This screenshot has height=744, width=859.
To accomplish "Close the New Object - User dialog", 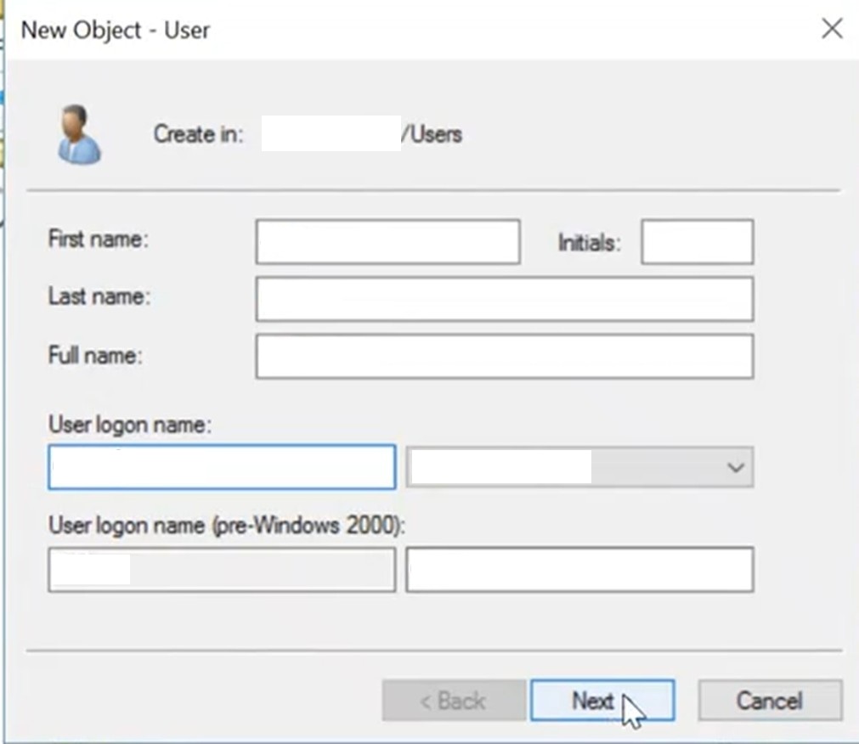I will (x=830, y=28).
